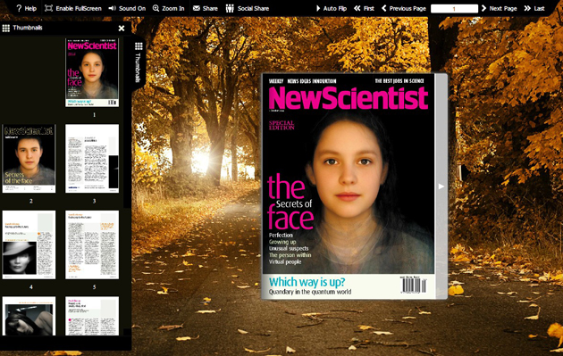Viewport: 563px width, 356px height.
Task: Close the Thumbnails panel
Action: point(122,28)
